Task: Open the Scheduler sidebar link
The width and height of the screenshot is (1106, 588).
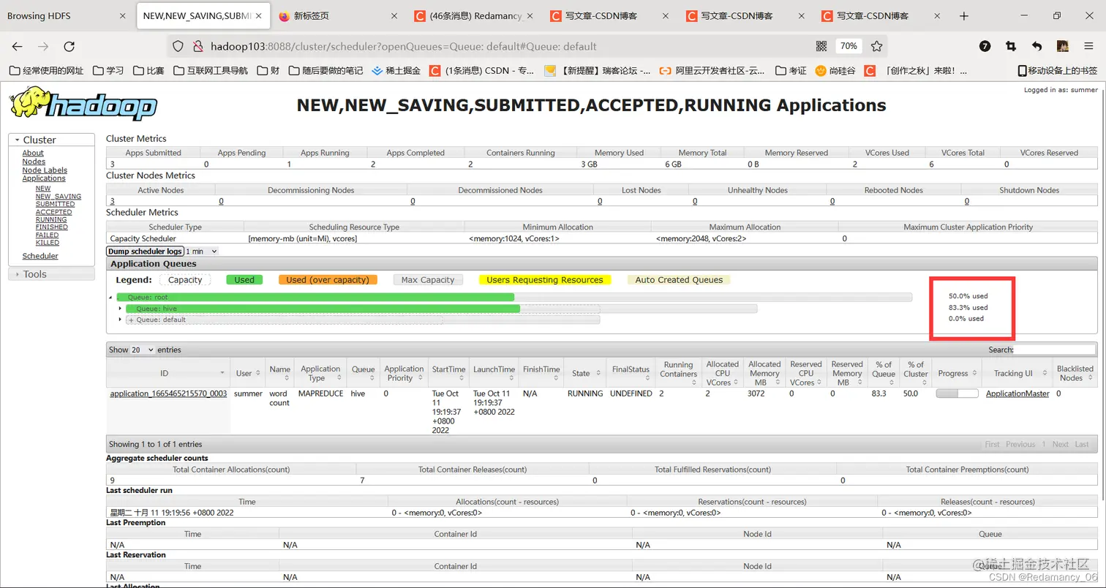Action: pyautogui.click(x=40, y=256)
